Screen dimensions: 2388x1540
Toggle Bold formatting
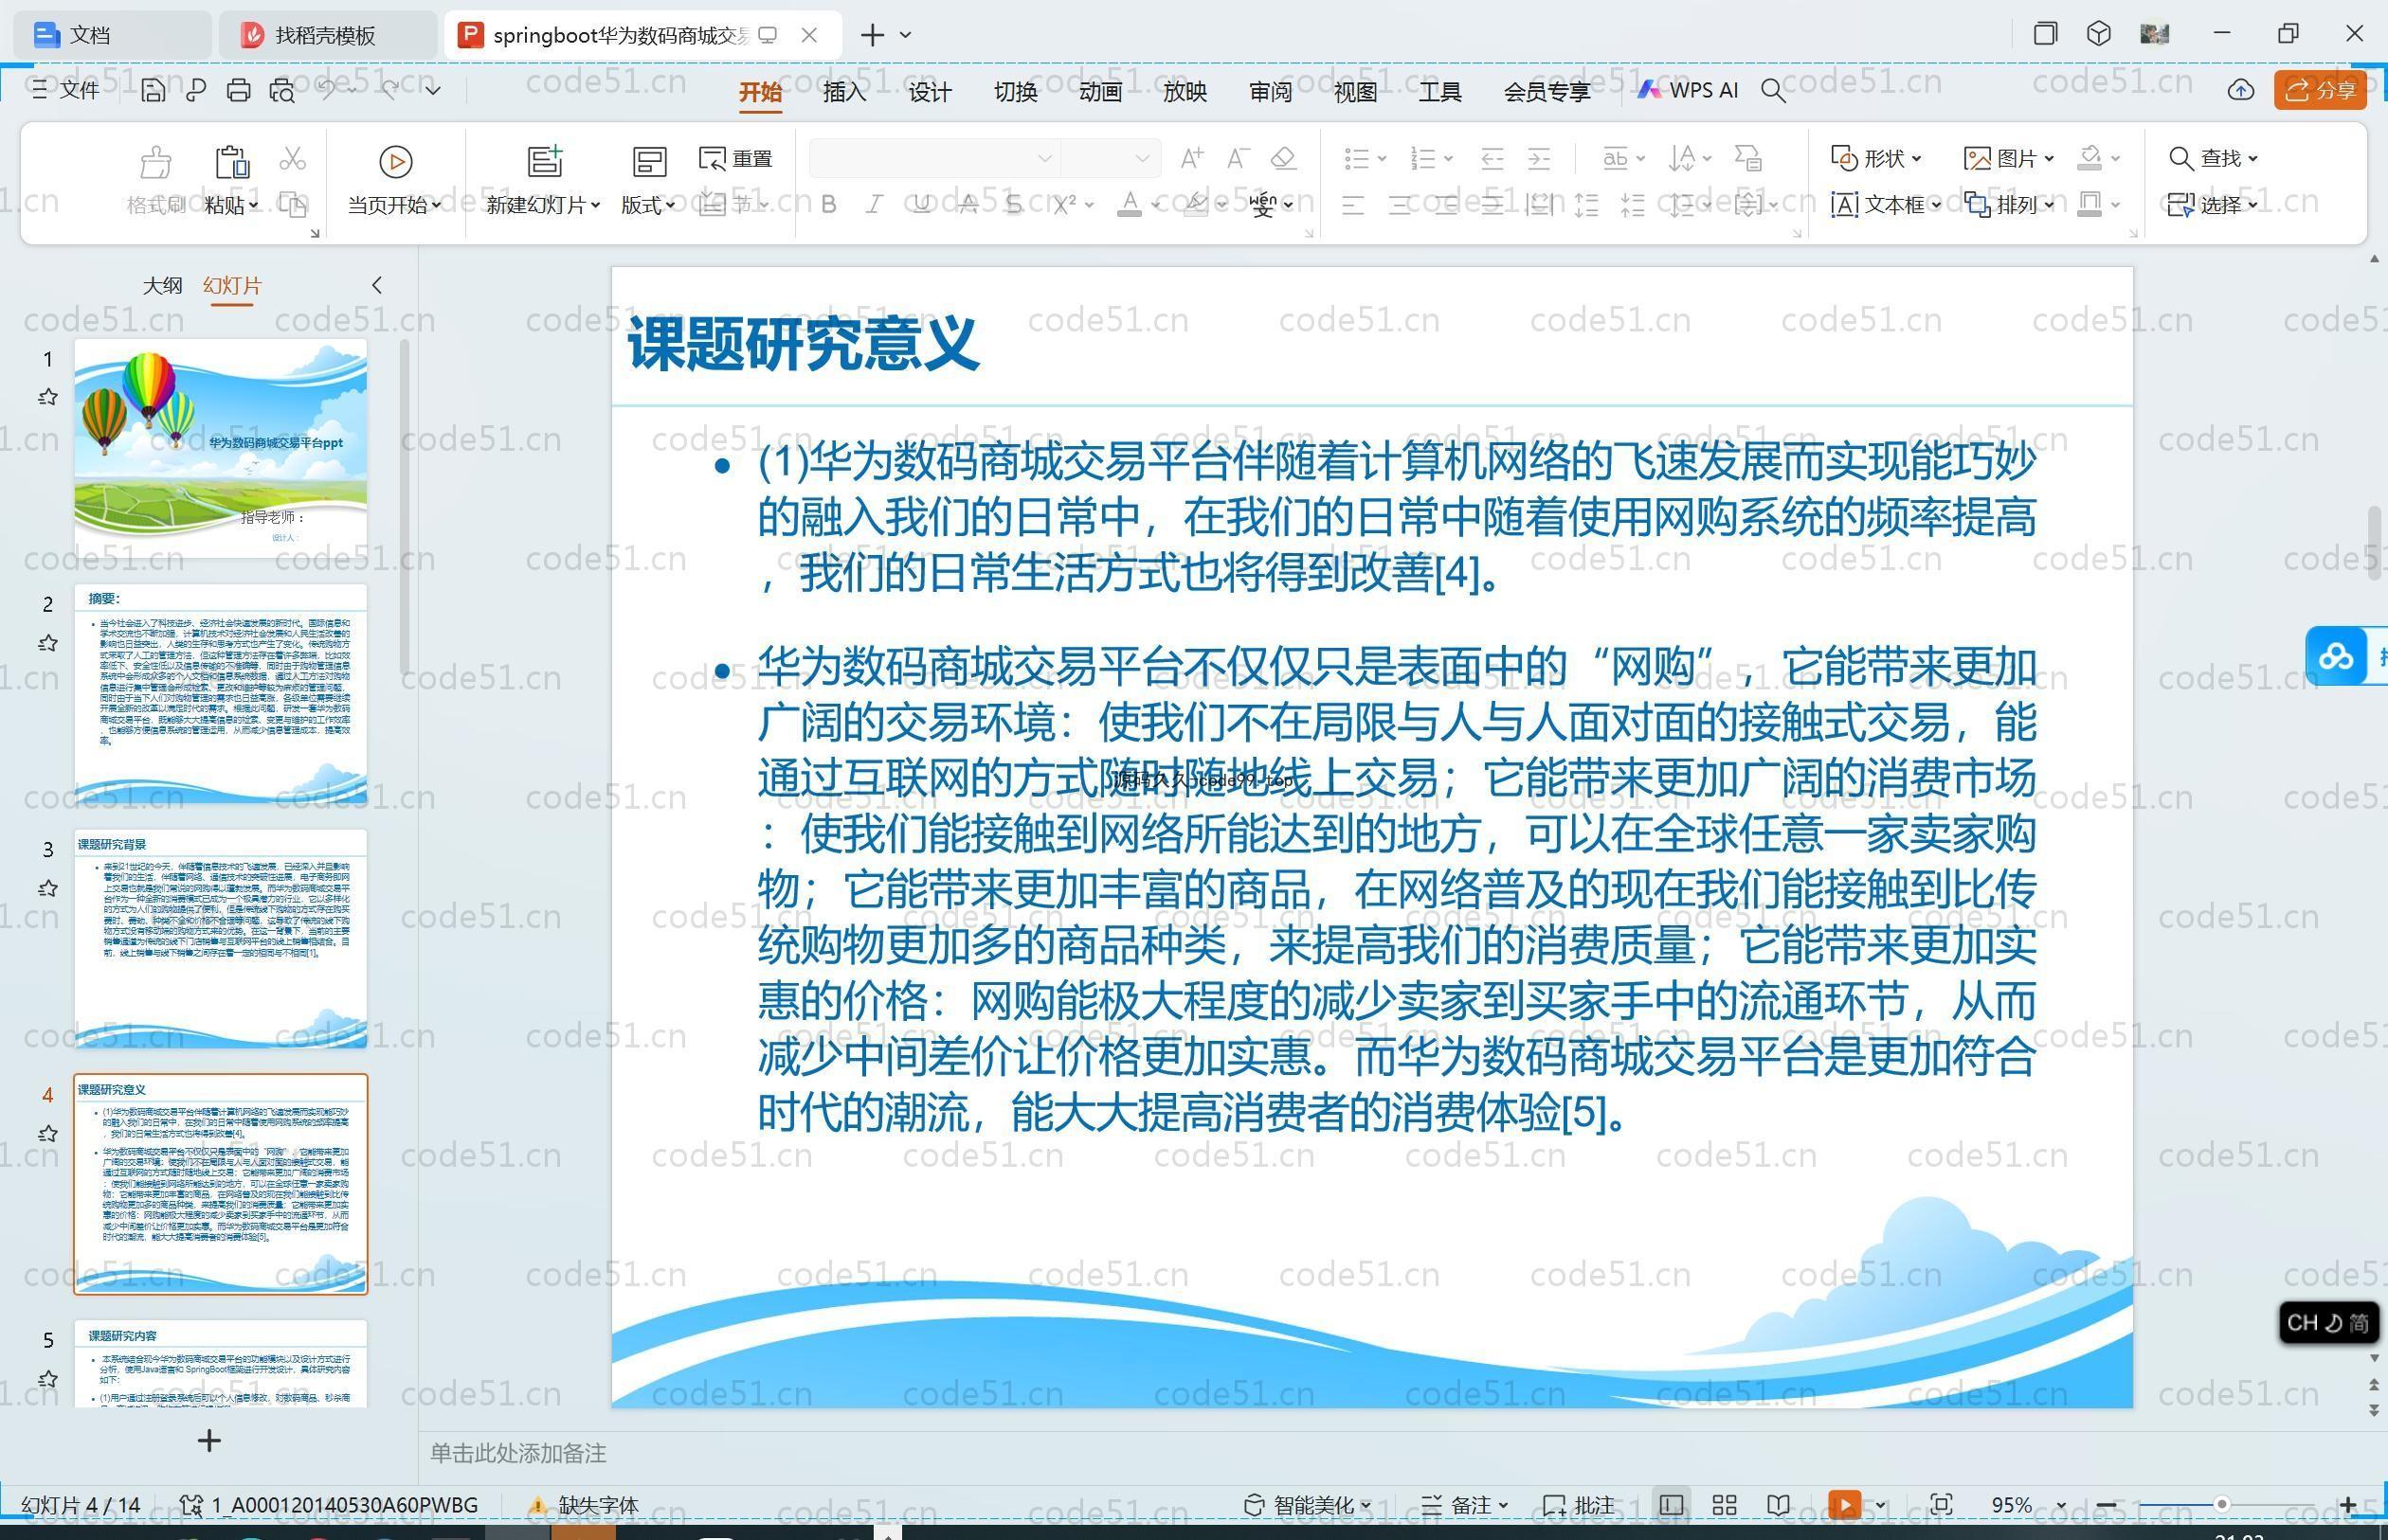click(x=828, y=204)
